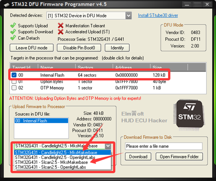This screenshot has width=216, height=181.
Task: Click the Accelerated Upload red cross icon
Action: (61, 32)
